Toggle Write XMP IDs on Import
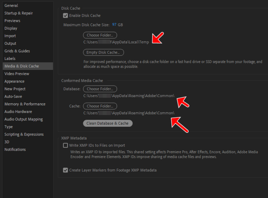This screenshot has height=198, width=268. click(x=65, y=145)
